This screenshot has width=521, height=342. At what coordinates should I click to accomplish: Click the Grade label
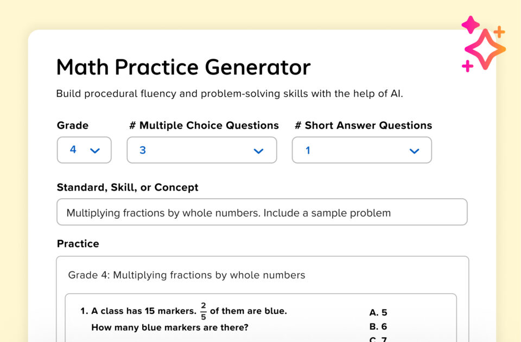tap(72, 125)
